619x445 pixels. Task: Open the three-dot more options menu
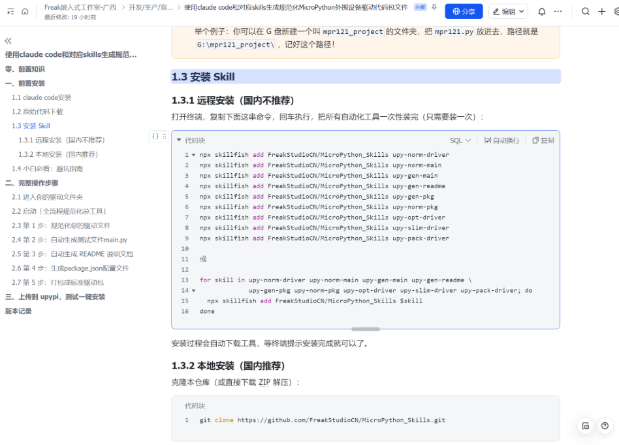tap(558, 11)
